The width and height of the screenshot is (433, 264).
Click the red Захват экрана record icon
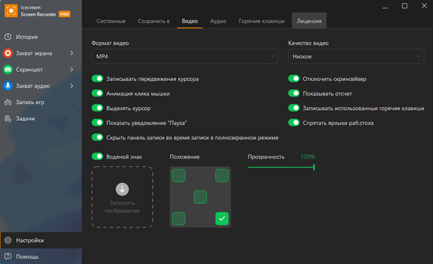pyautogui.click(x=8, y=53)
